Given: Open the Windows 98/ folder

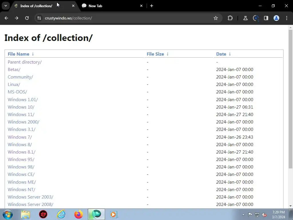Looking at the screenshot, I should 21,167.
